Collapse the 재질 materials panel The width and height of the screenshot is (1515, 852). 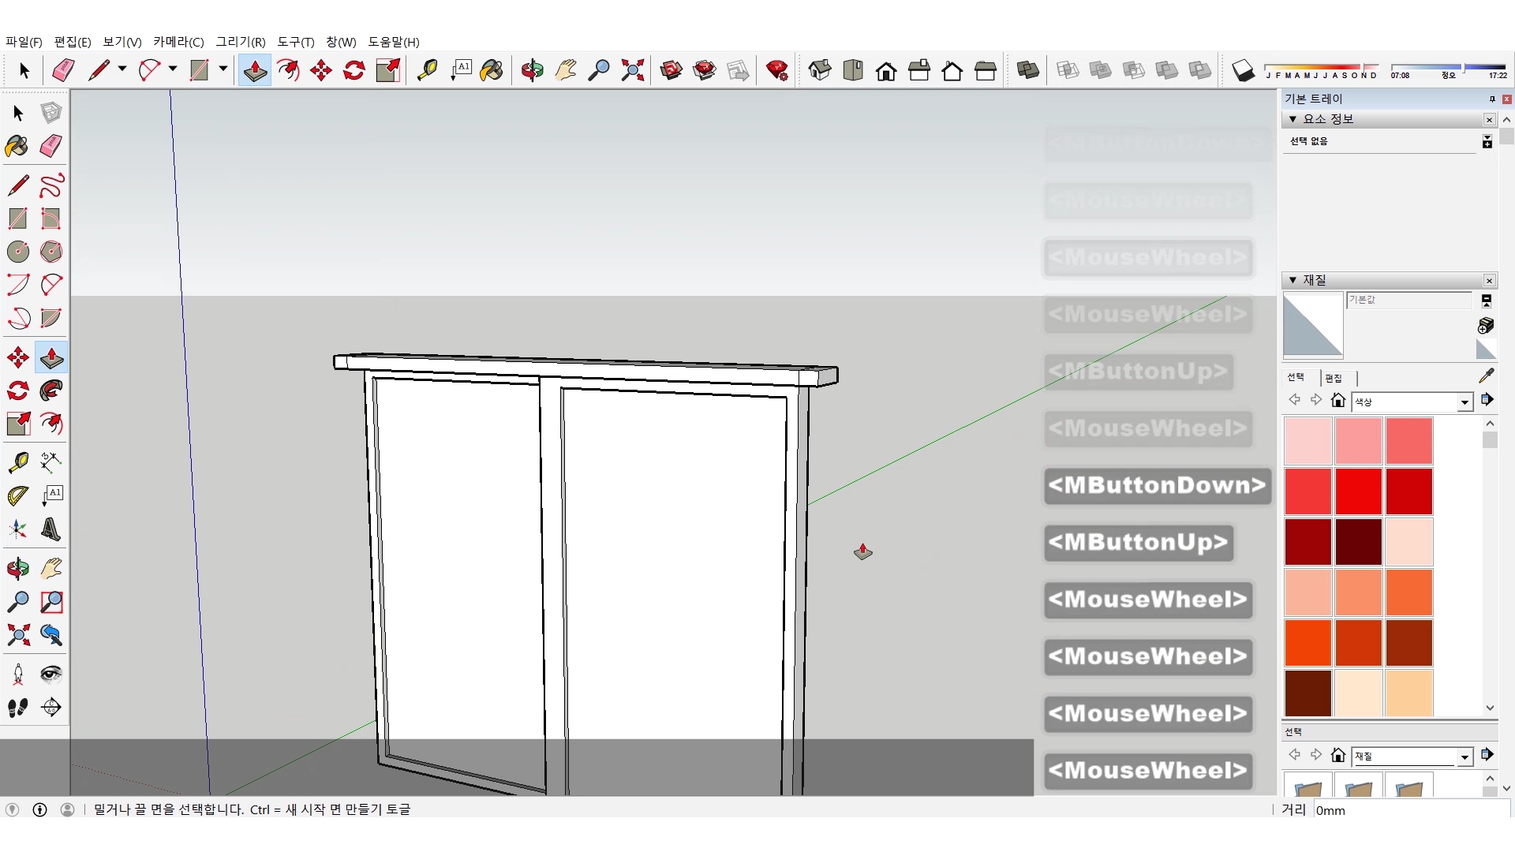(x=1293, y=280)
